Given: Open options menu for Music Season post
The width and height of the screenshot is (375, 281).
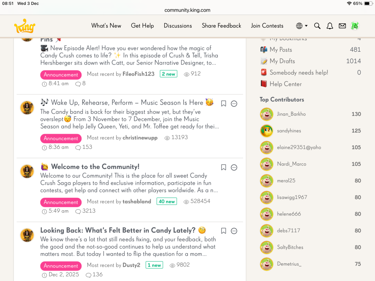Looking at the screenshot, I should 234,103.
